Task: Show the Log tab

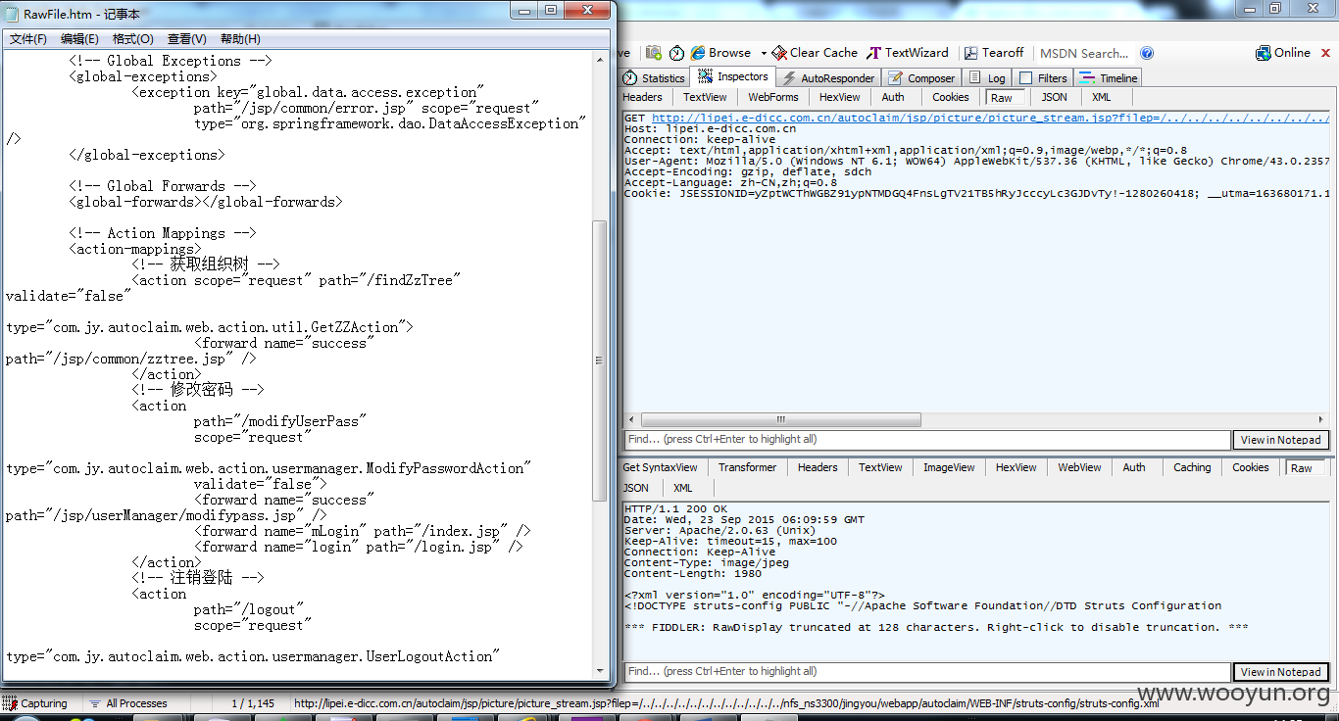Action: pos(987,78)
